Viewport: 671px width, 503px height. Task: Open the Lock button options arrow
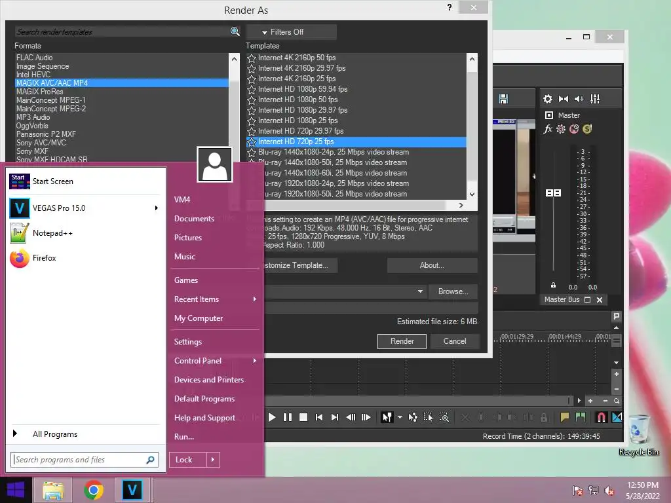coord(213,460)
